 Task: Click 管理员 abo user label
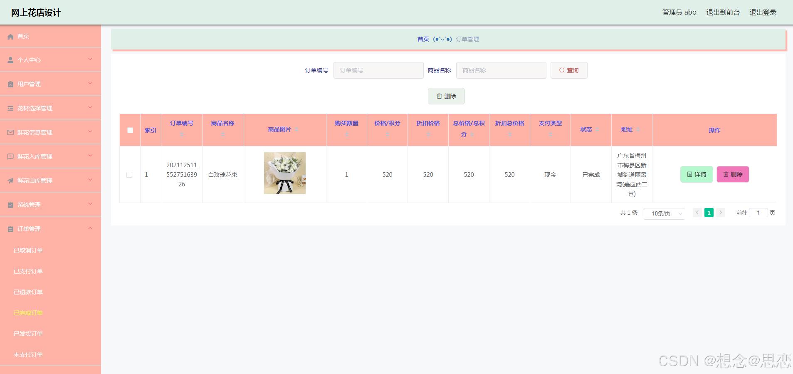(679, 12)
